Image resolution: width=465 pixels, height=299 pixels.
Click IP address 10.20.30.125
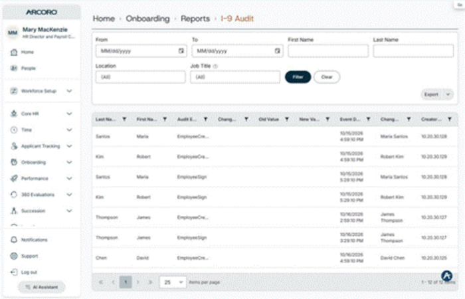tap(434, 258)
